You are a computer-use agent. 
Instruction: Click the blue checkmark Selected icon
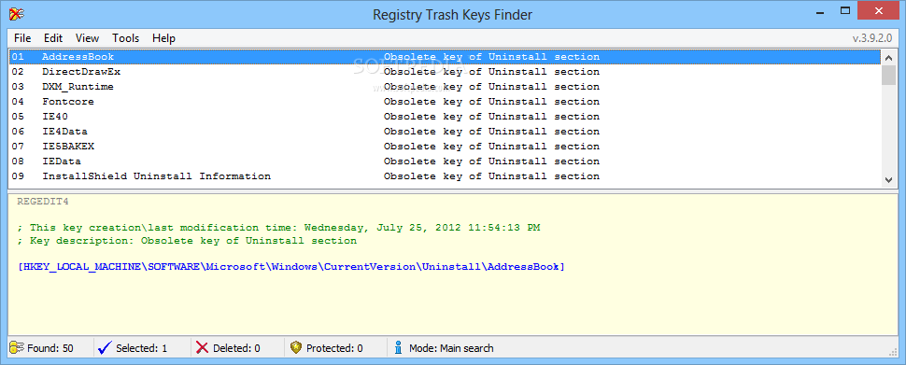click(105, 347)
